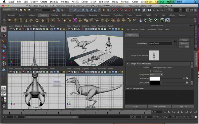199x124 pixels.
Task: Create a polygon sphere from shelf
Action: pos(10,20)
